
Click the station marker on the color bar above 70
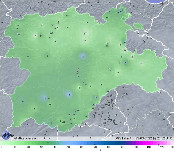click(x=95, y=144)
